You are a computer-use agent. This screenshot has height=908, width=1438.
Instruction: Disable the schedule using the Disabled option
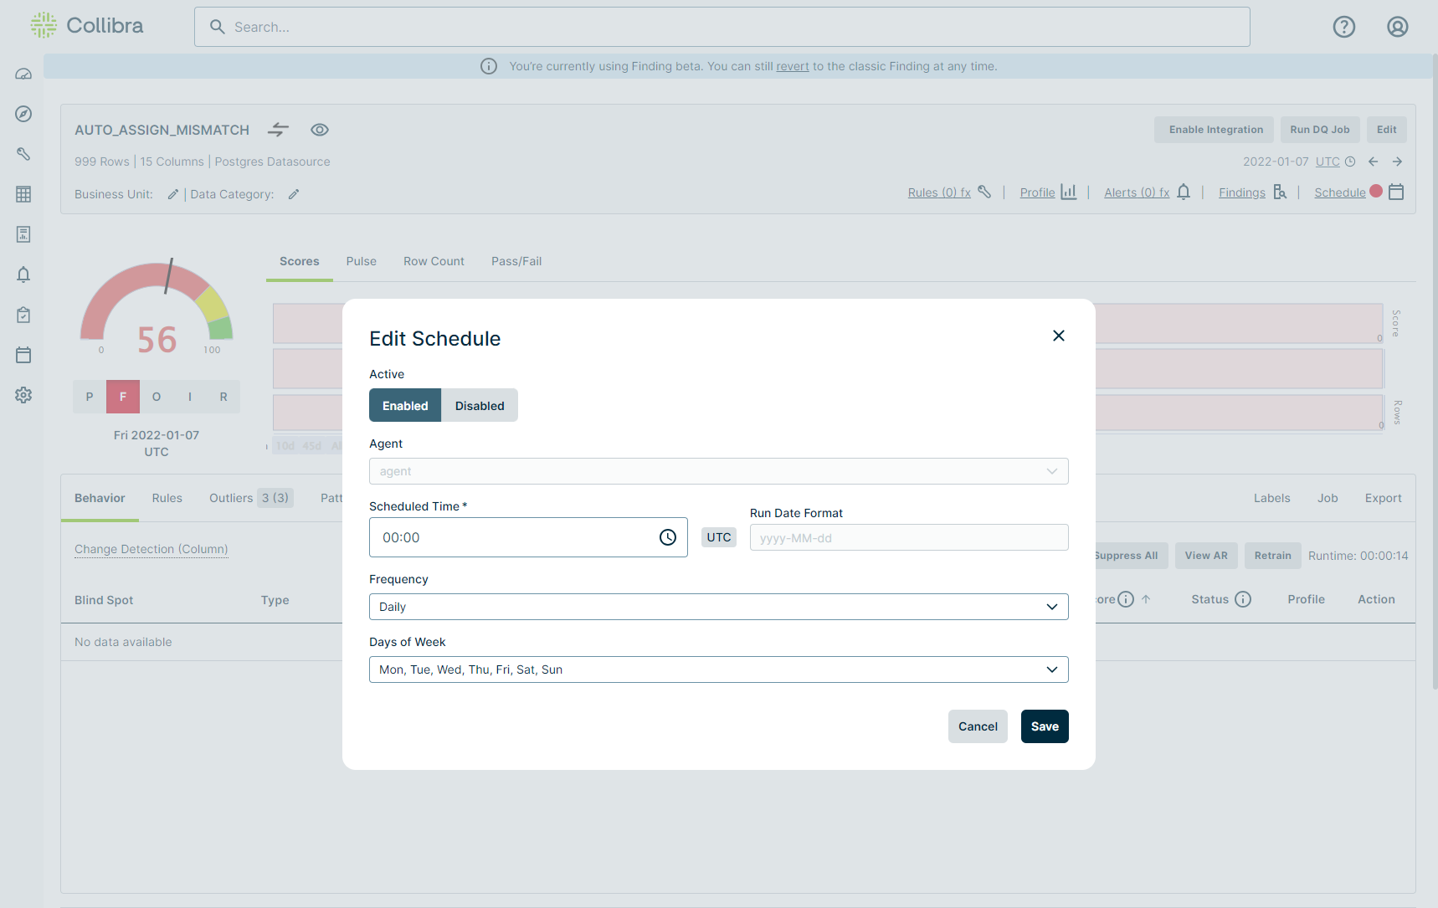pos(479,405)
